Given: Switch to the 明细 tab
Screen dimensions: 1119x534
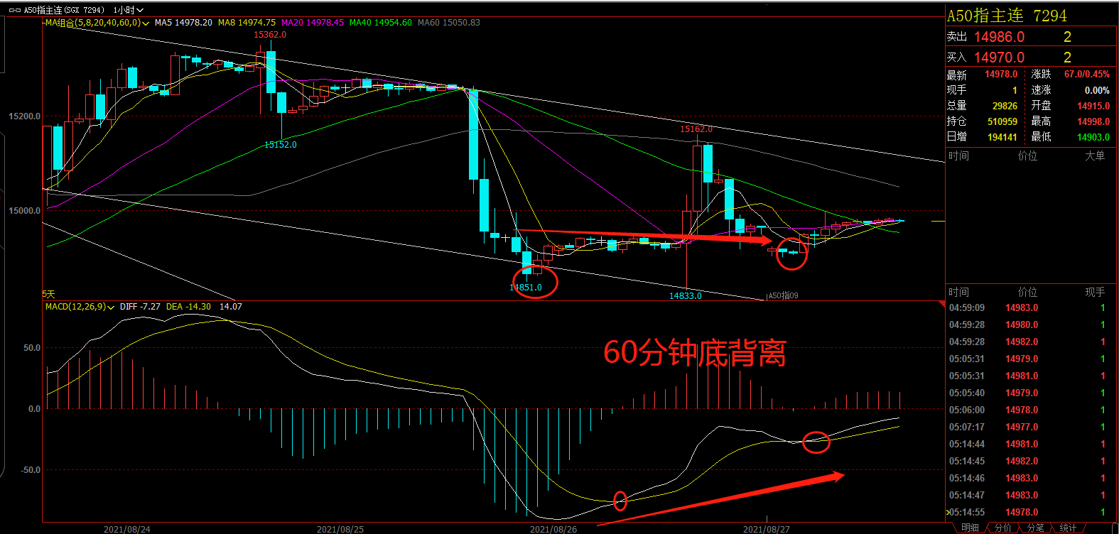Looking at the screenshot, I should click(970, 528).
